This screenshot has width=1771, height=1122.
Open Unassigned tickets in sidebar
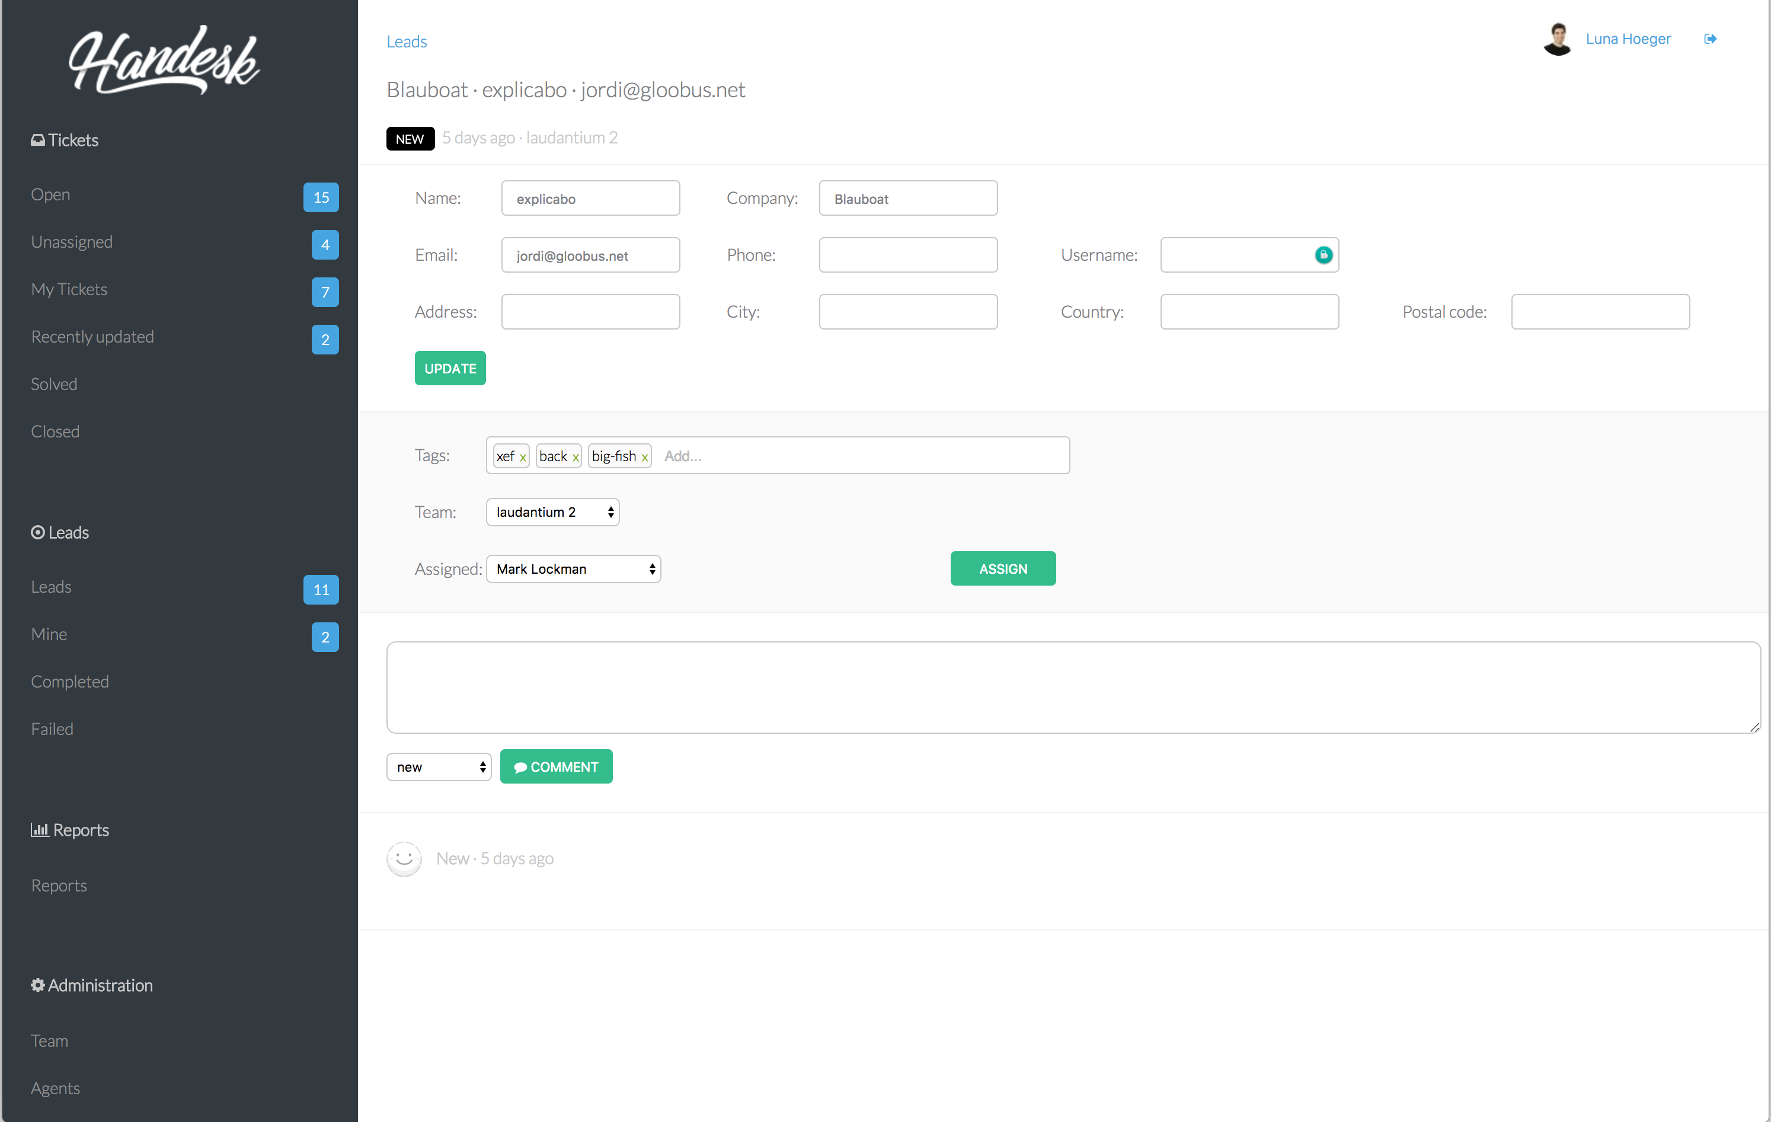coord(71,242)
